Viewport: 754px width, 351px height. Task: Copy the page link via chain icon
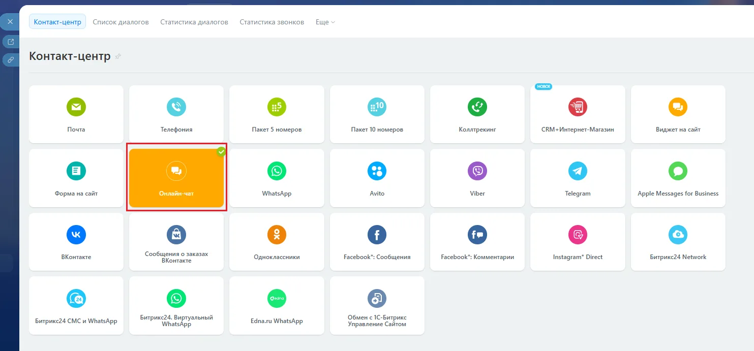(10, 60)
